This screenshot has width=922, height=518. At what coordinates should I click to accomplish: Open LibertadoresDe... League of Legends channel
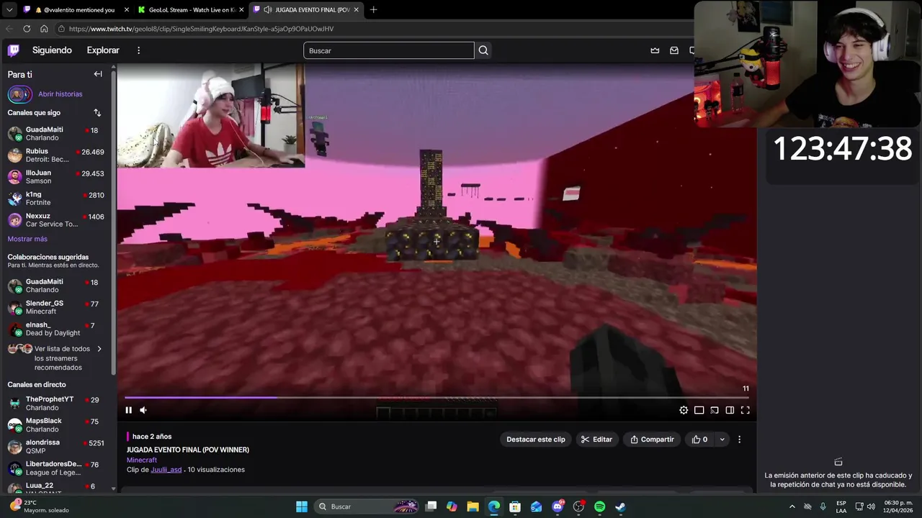point(56,468)
